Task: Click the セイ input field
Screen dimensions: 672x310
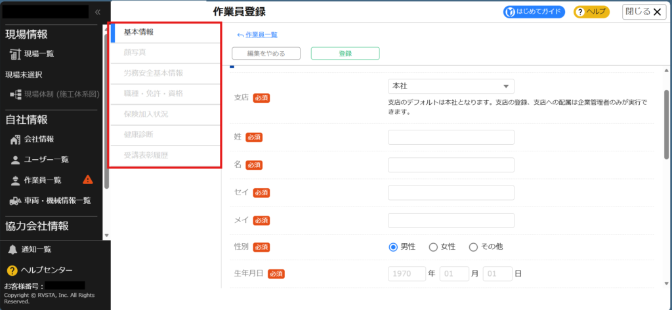Action: coord(451,193)
